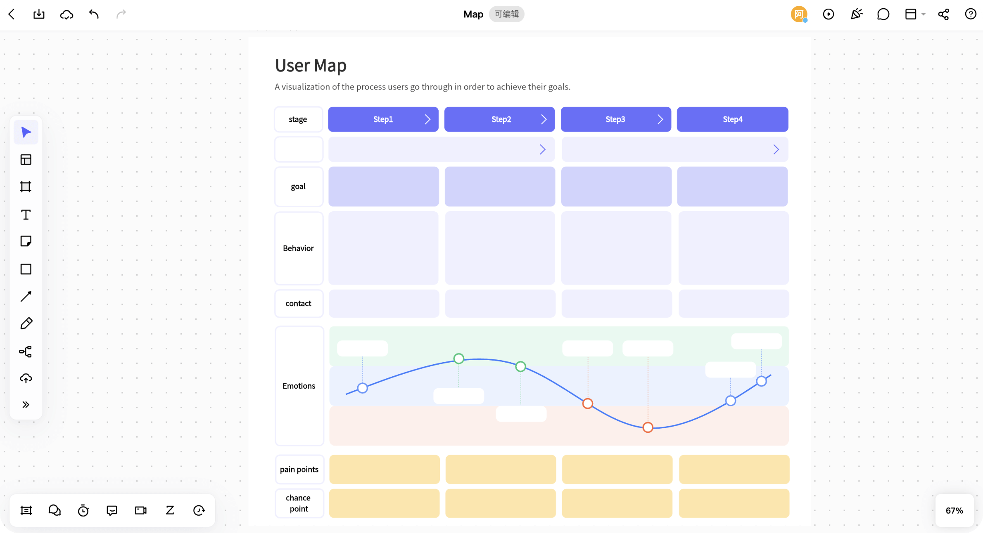
Task: Click the first green emotion point
Action: [x=458, y=358]
